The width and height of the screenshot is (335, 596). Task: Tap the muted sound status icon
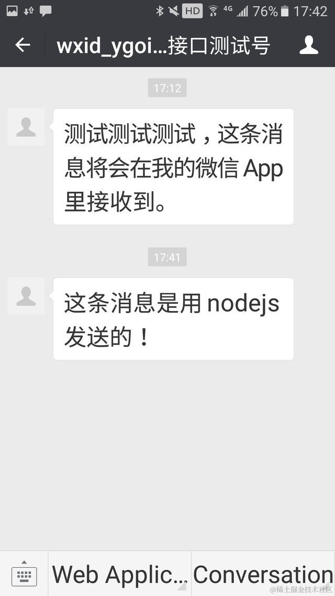click(174, 11)
